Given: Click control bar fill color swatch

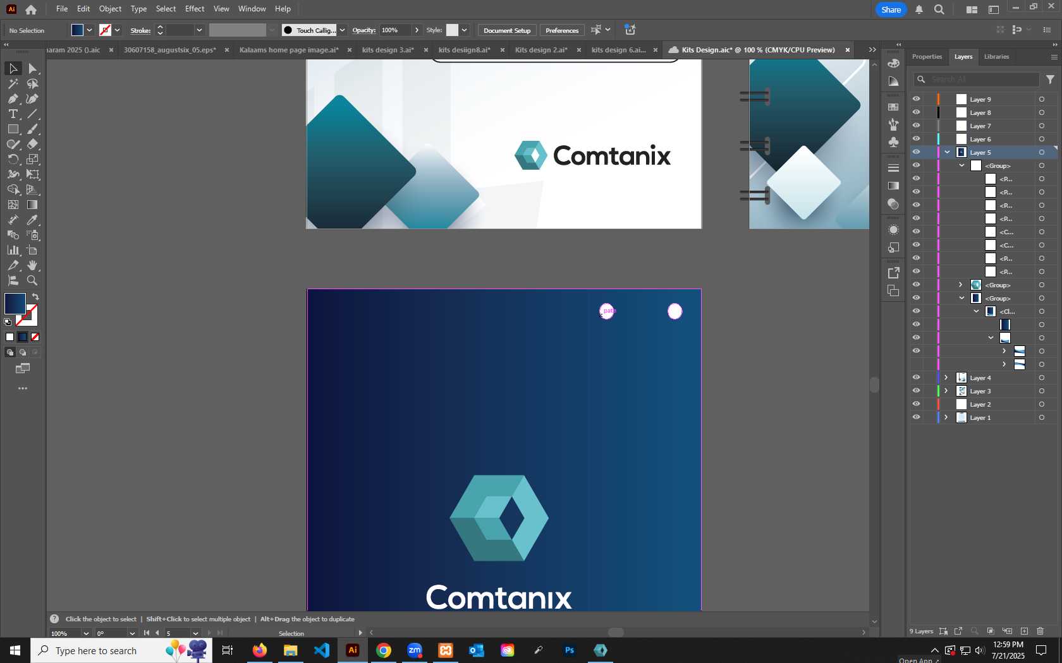Looking at the screenshot, I should point(78,30).
